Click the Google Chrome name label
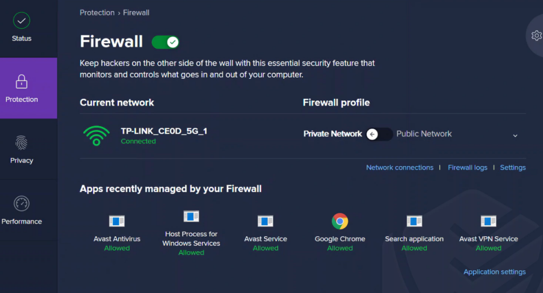 (340, 239)
